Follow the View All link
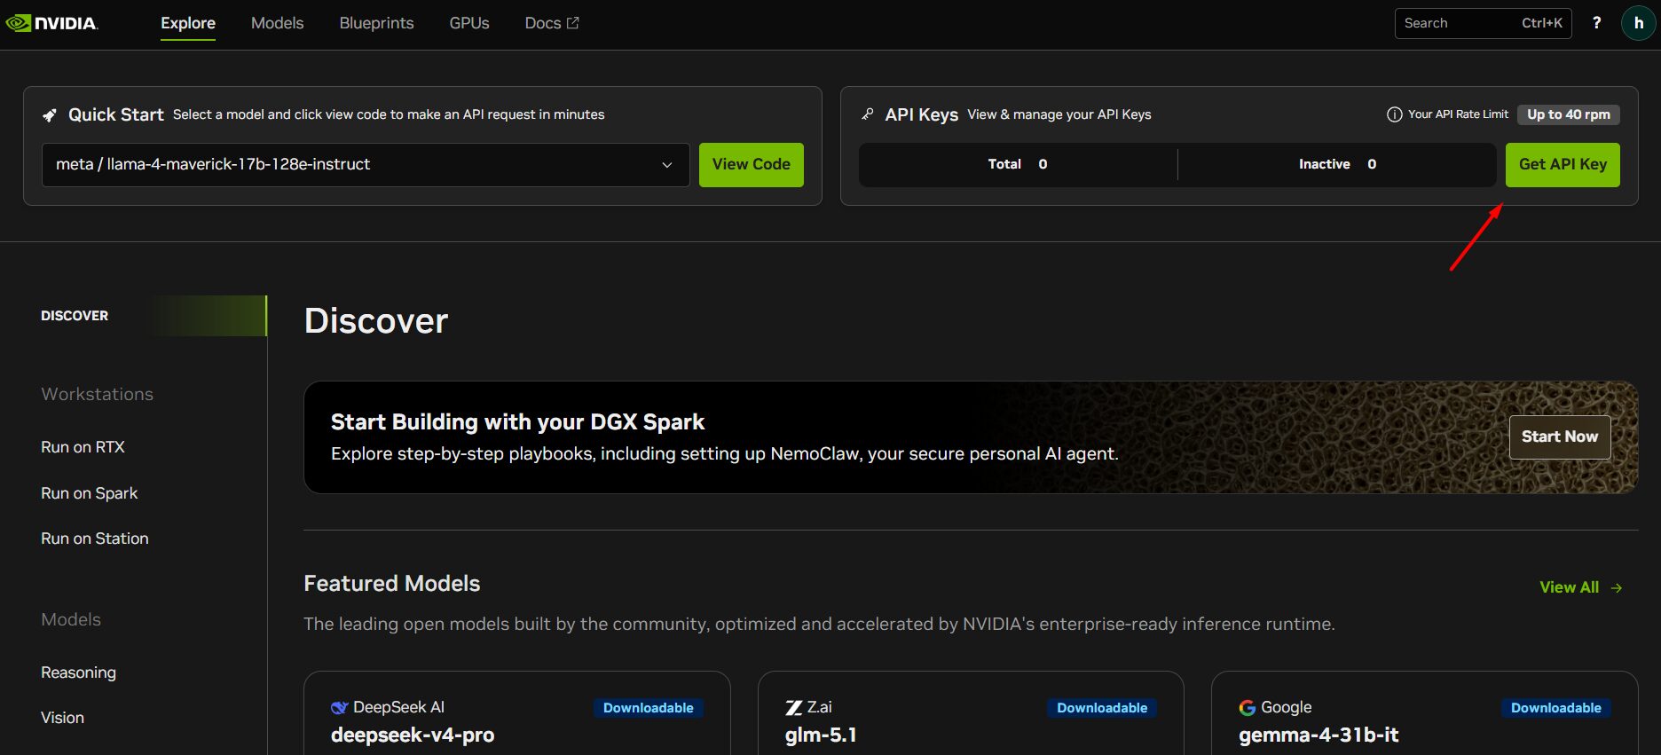Screen dimensions: 1661x755 pyautogui.click(x=1580, y=587)
